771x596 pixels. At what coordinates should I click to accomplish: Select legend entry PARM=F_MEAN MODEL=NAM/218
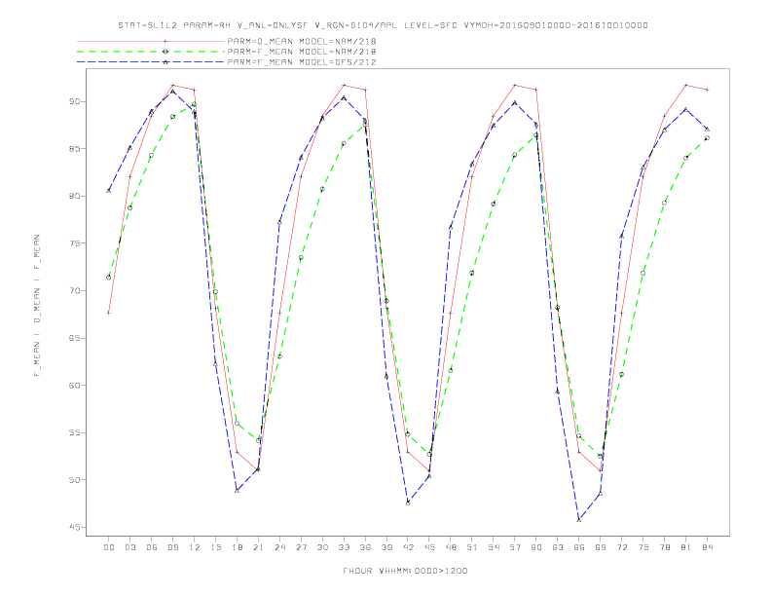302,52
